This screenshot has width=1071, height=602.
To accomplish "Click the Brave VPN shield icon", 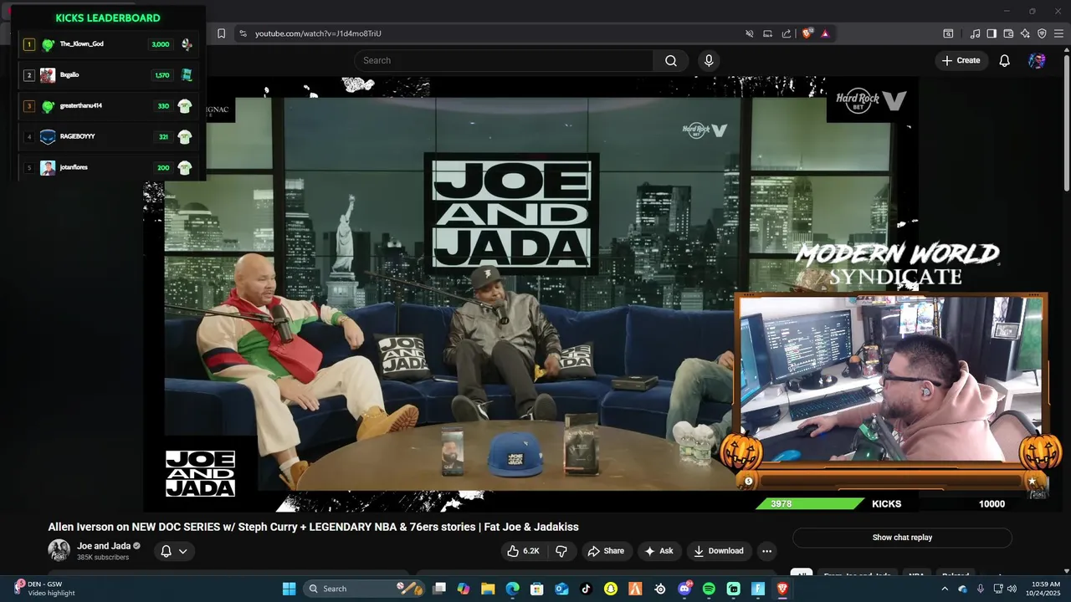I will [1042, 33].
